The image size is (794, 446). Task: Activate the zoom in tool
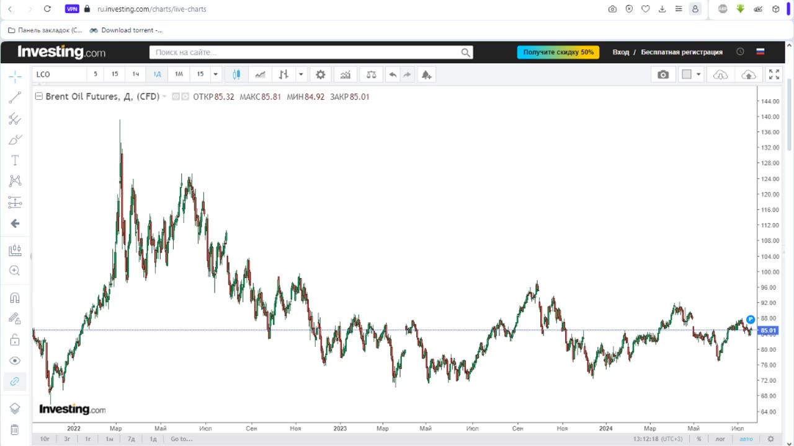pyautogui.click(x=15, y=271)
